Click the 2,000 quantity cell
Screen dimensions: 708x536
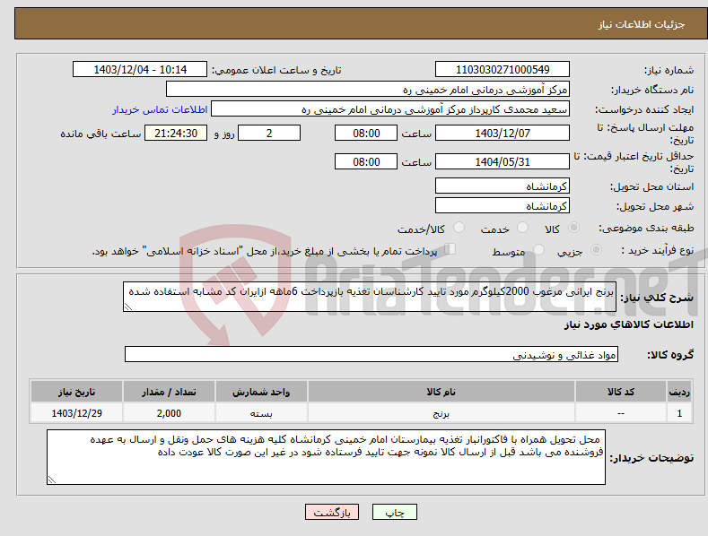click(x=169, y=413)
